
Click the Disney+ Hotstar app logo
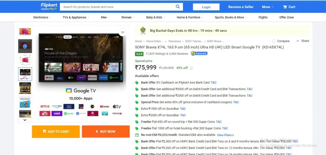coord(69,106)
